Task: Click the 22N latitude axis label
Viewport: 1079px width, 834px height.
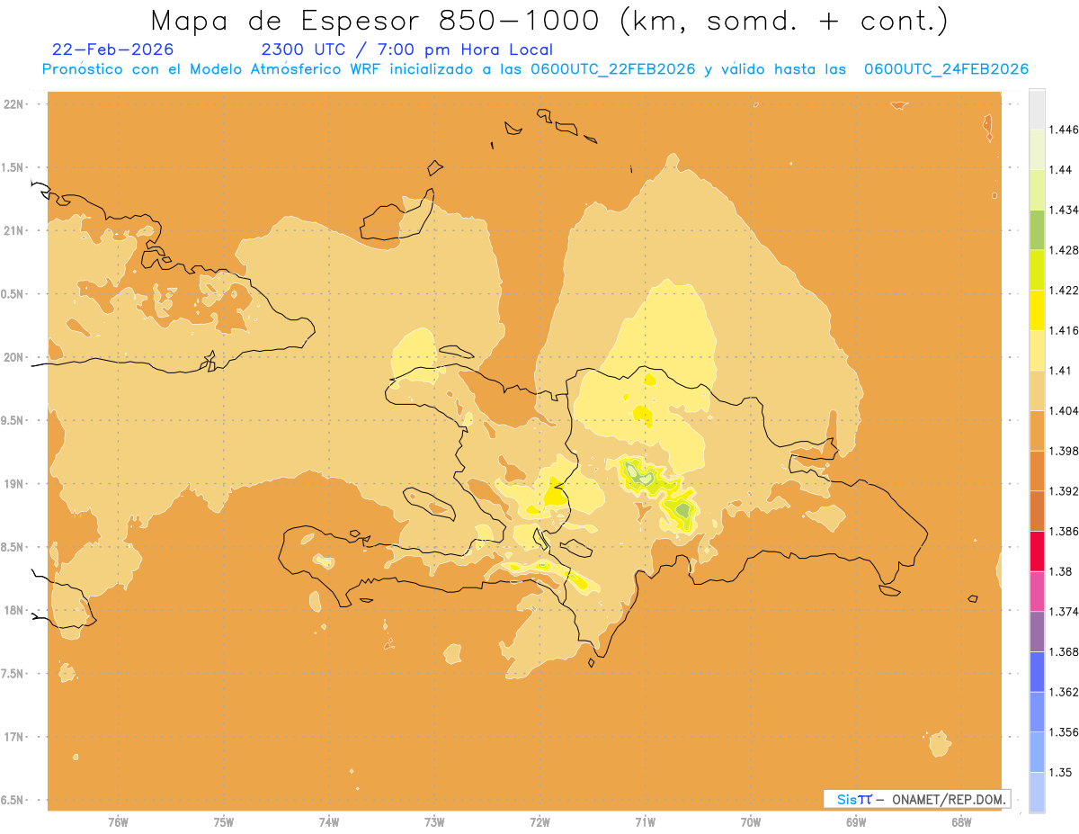Action: click(13, 104)
